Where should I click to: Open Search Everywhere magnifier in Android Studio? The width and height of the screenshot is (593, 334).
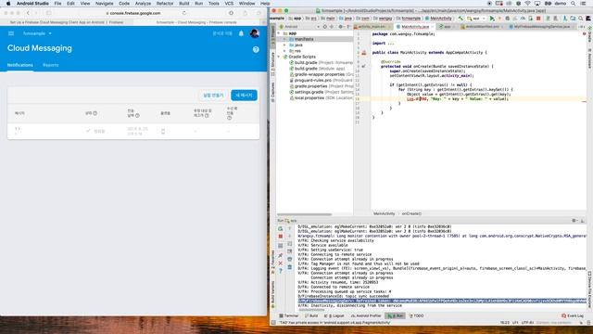(581, 19)
